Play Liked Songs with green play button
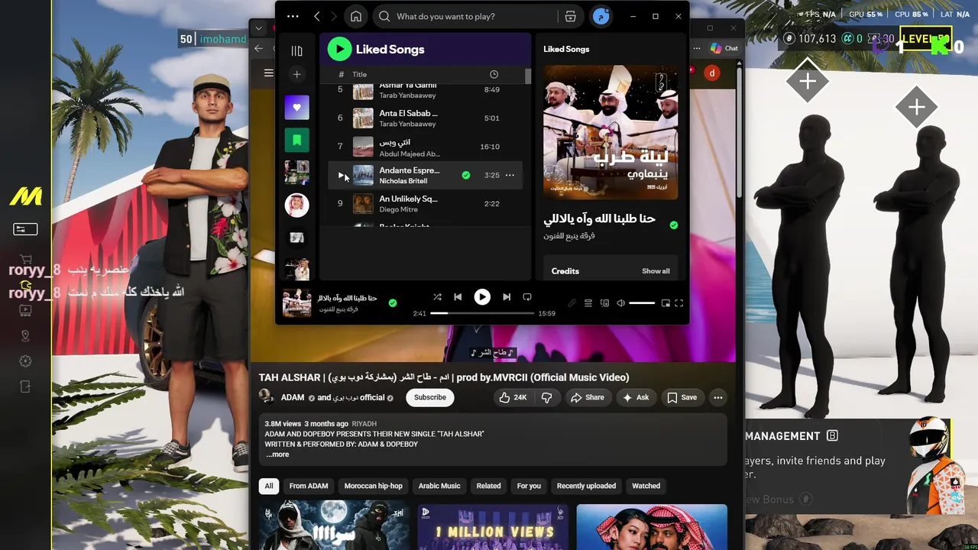Viewport: 978px width, 550px height. pyautogui.click(x=339, y=49)
